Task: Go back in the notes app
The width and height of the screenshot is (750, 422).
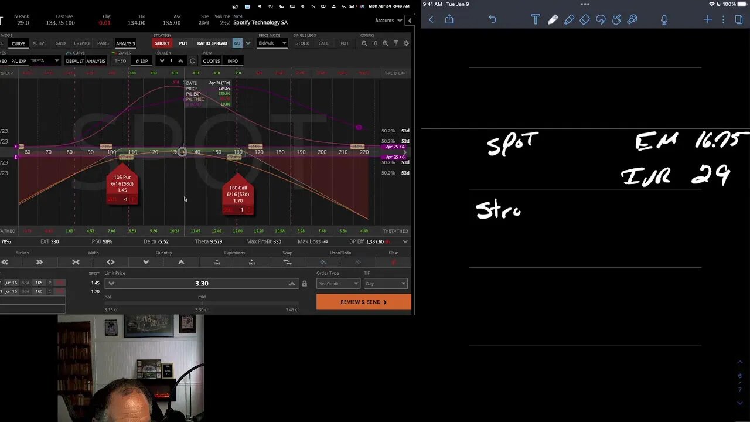Action: coord(431,19)
